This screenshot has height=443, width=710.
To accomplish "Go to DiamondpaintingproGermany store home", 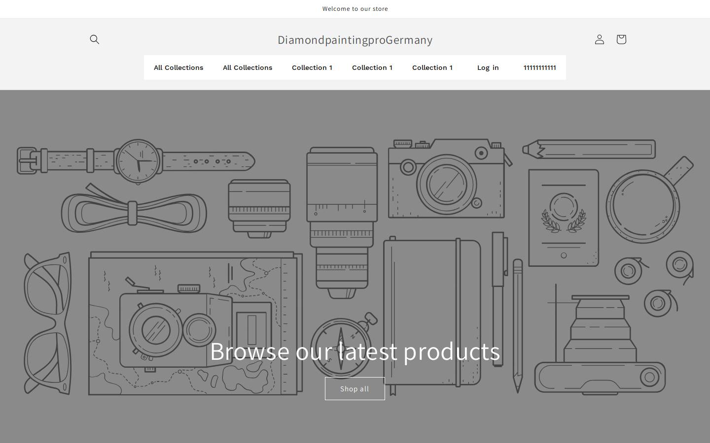I will [x=355, y=40].
